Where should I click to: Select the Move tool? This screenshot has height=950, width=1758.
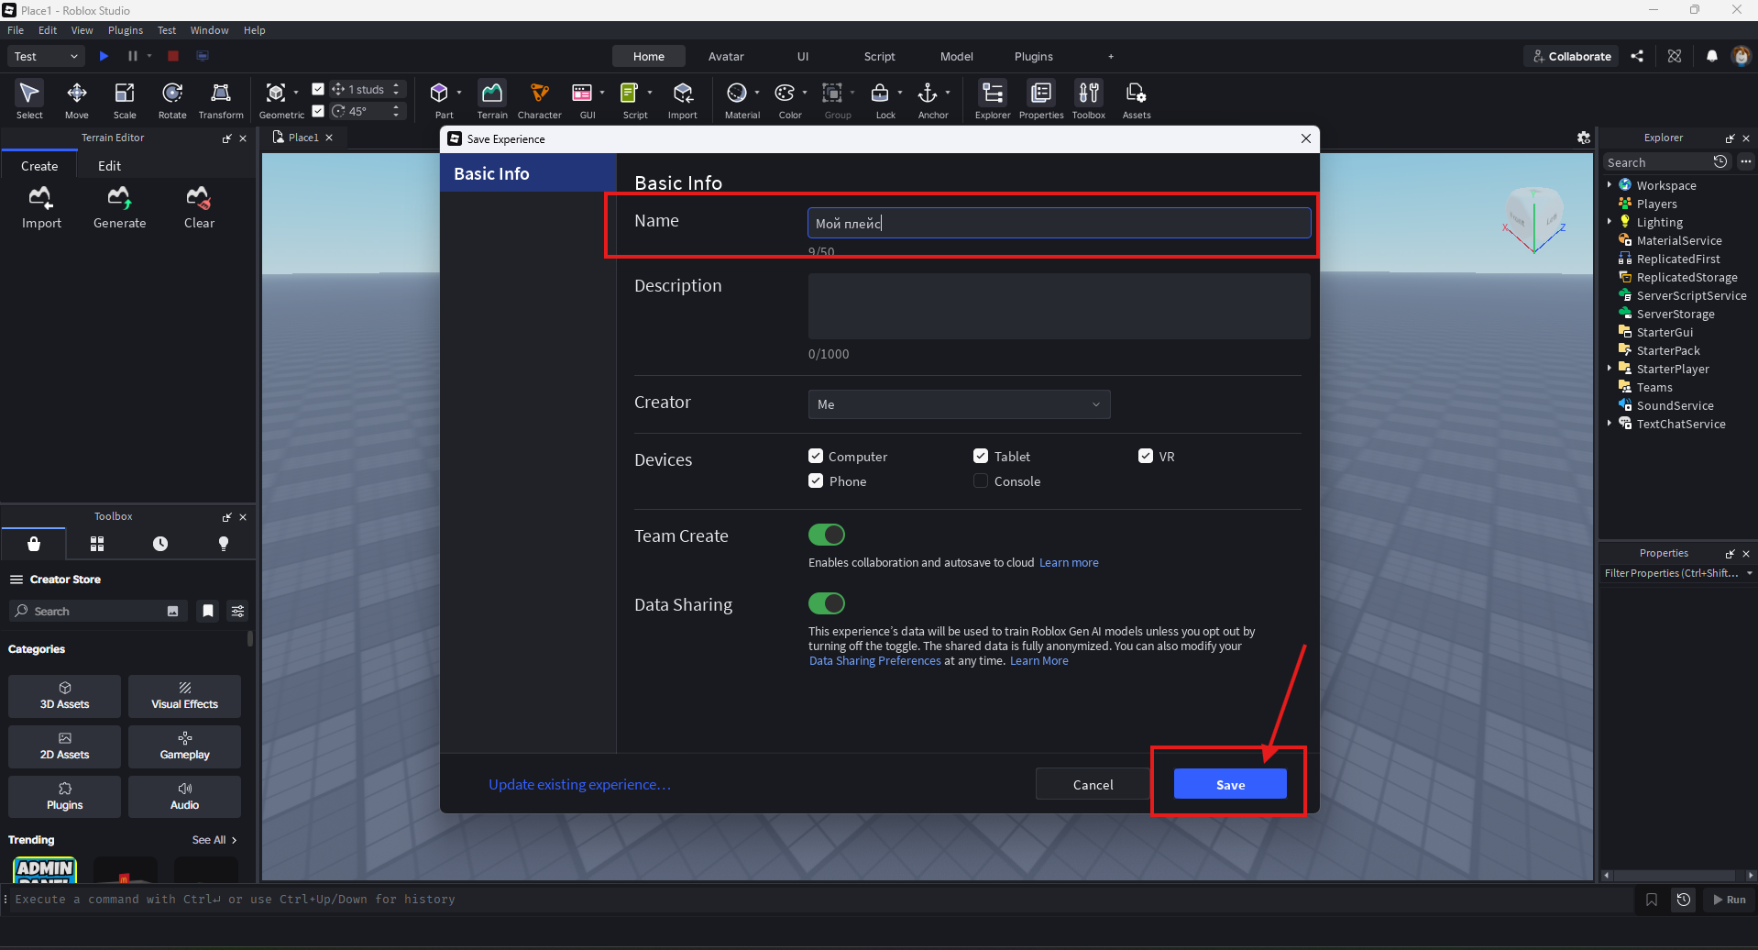[77, 100]
